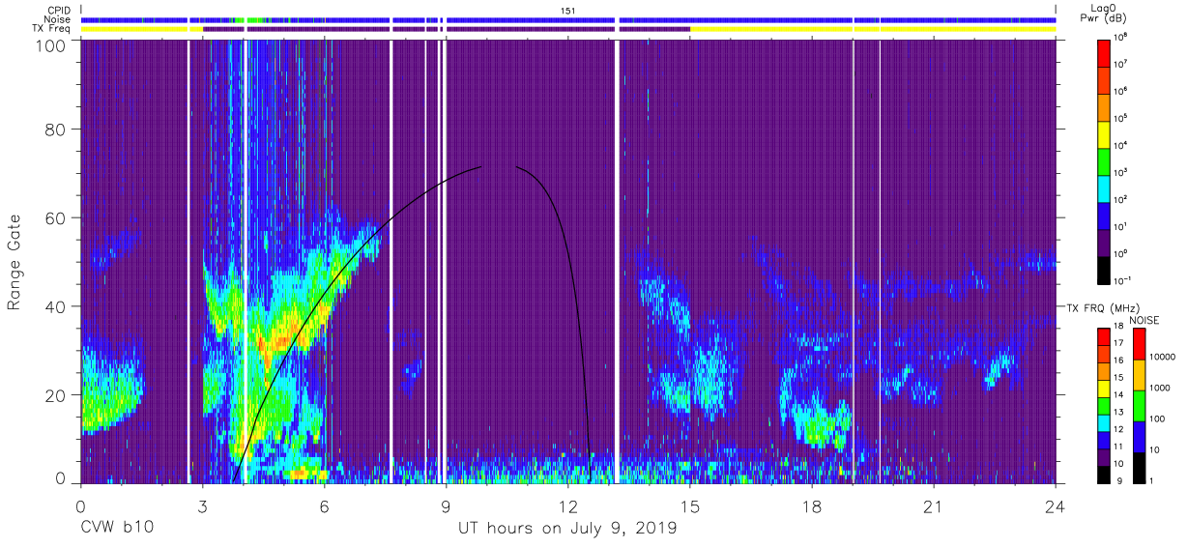Click the 1000 label on NOISE scale
This screenshot has height=548, width=1187.
[1160, 388]
